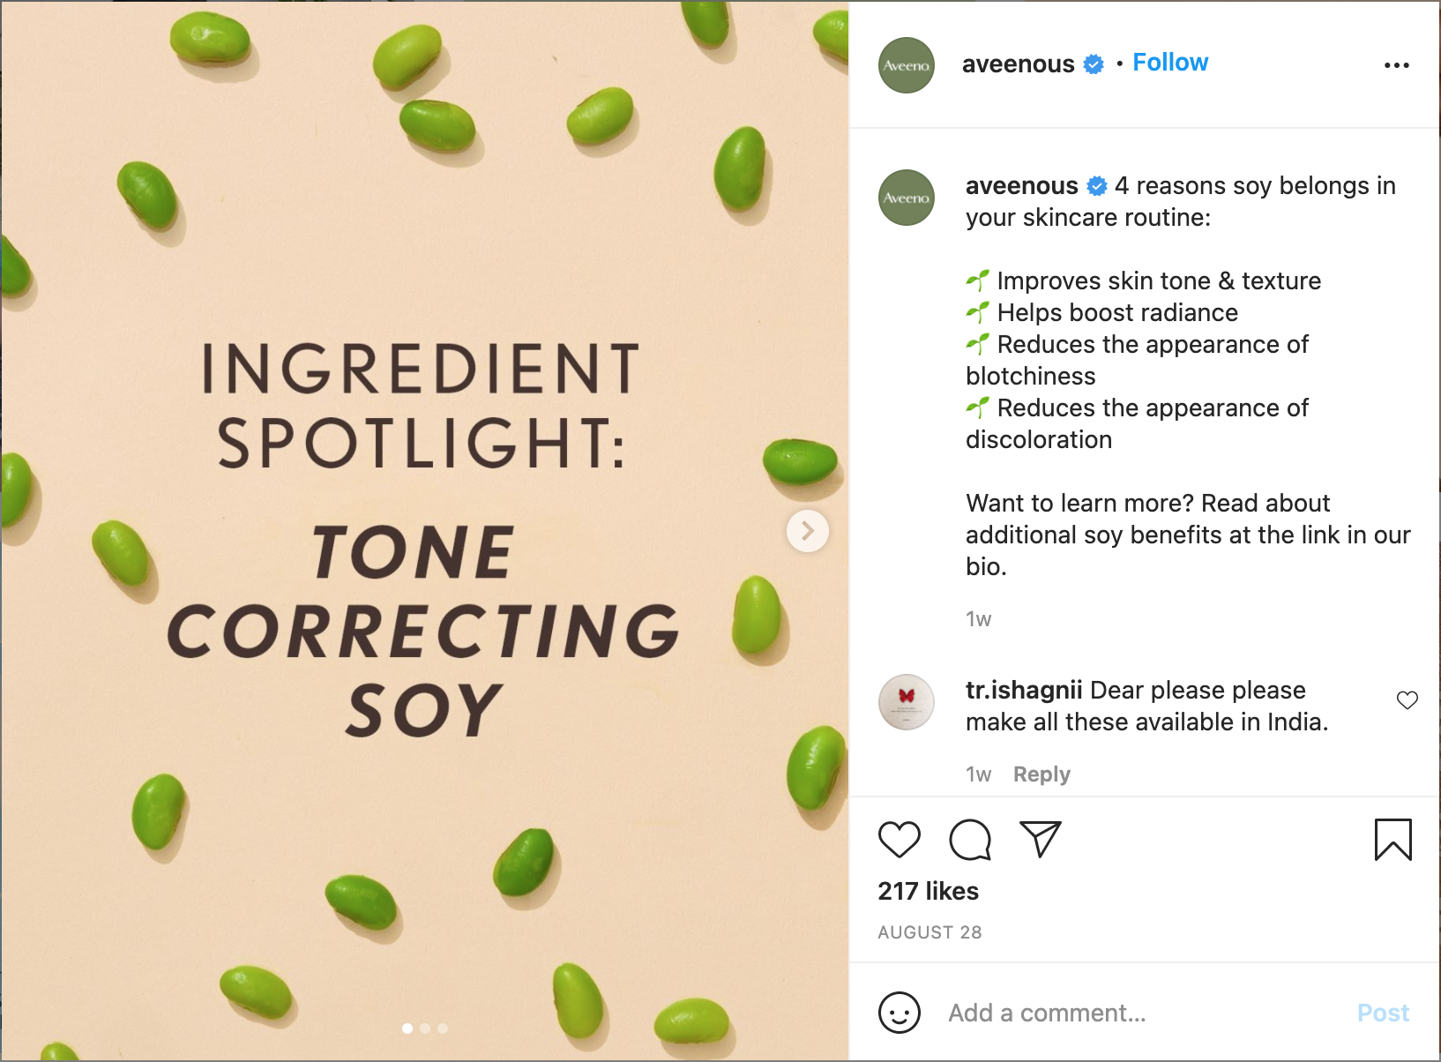Save the post with the bookmark icon

(x=1392, y=839)
